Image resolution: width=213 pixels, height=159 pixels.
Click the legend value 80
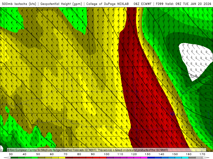[x=79, y=154]
